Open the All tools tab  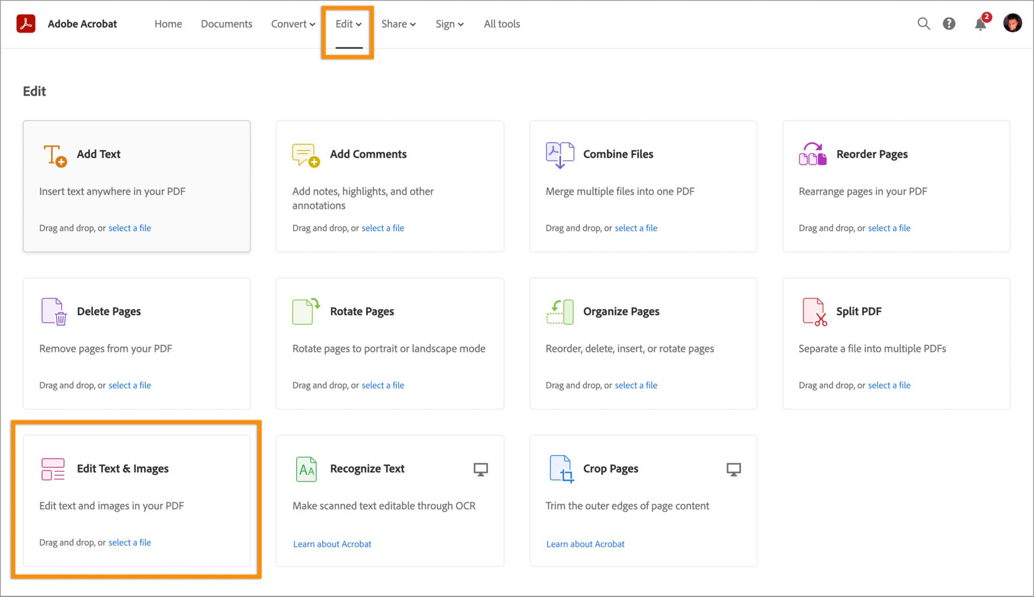tap(501, 23)
